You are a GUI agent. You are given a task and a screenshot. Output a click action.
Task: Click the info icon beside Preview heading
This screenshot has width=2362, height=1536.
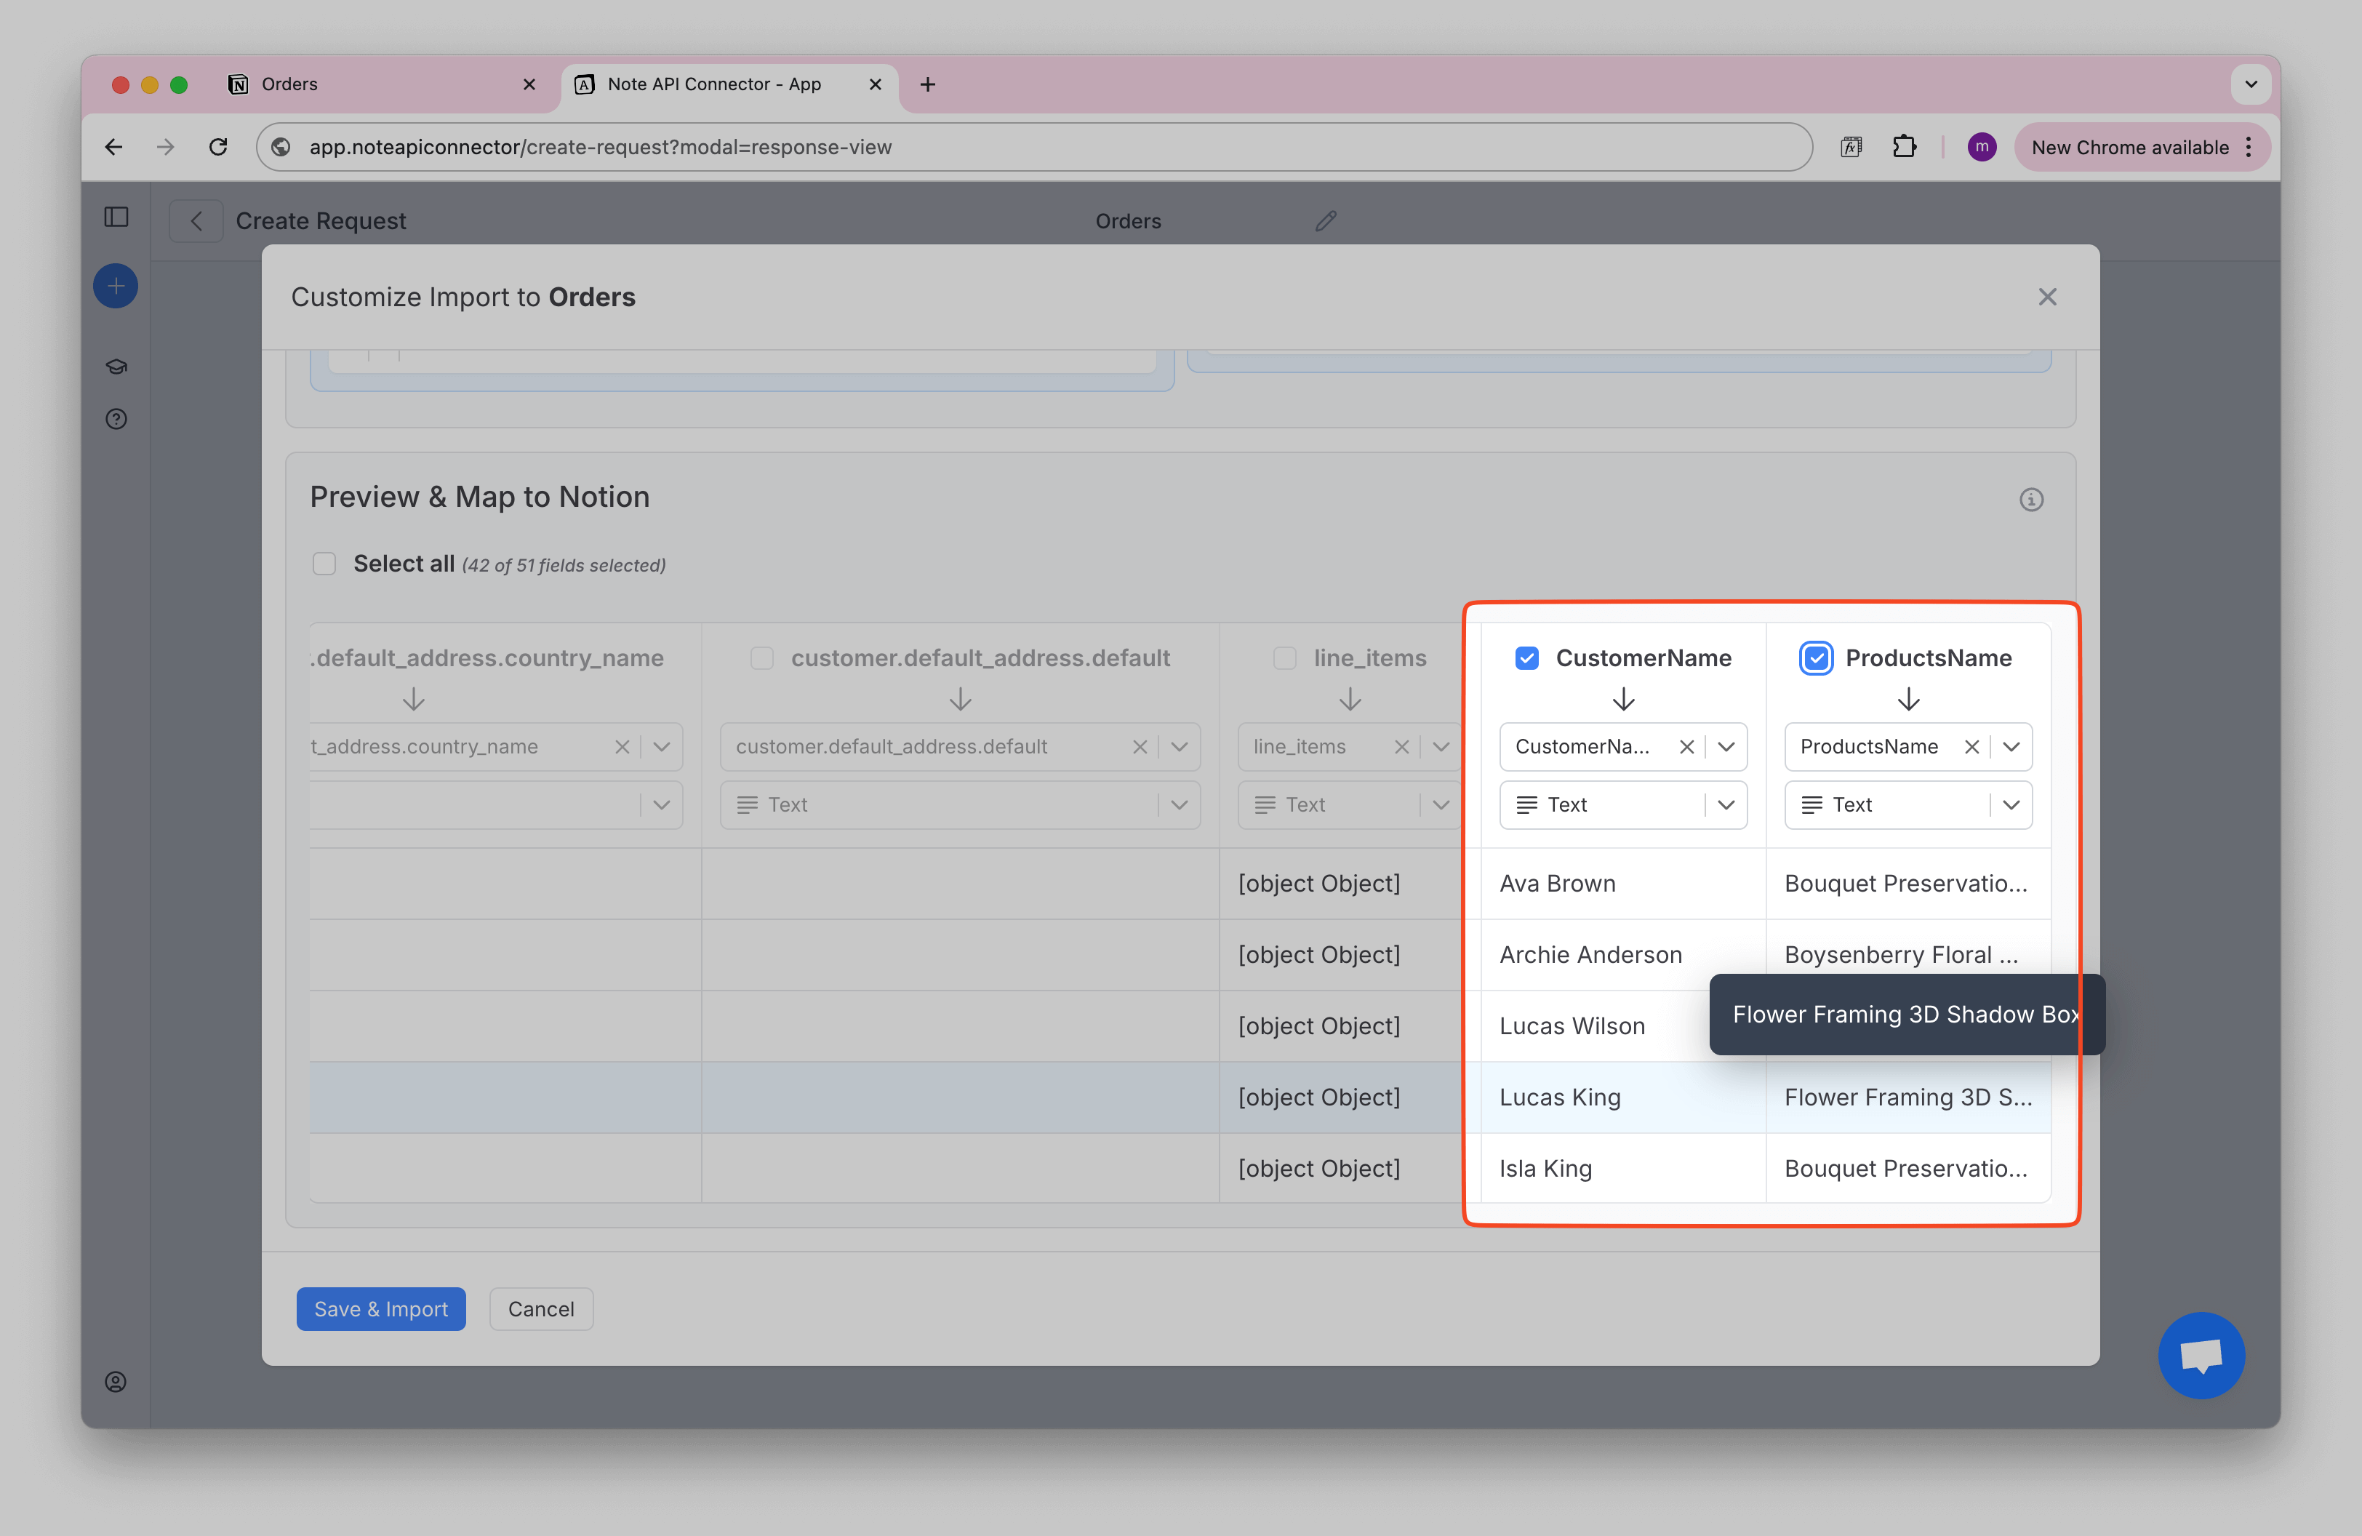[2030, 499]
